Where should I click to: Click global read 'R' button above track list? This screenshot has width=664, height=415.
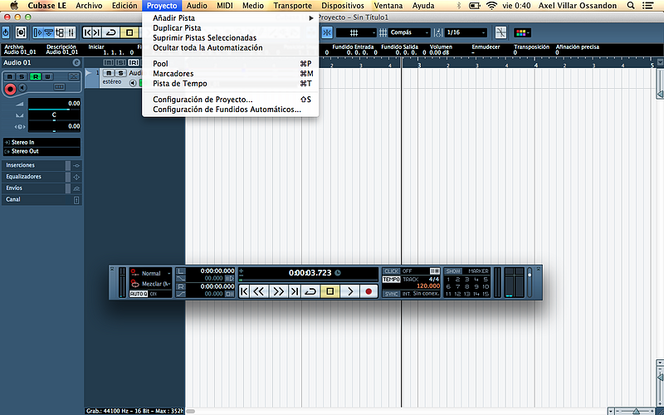(x=134, y=63)
